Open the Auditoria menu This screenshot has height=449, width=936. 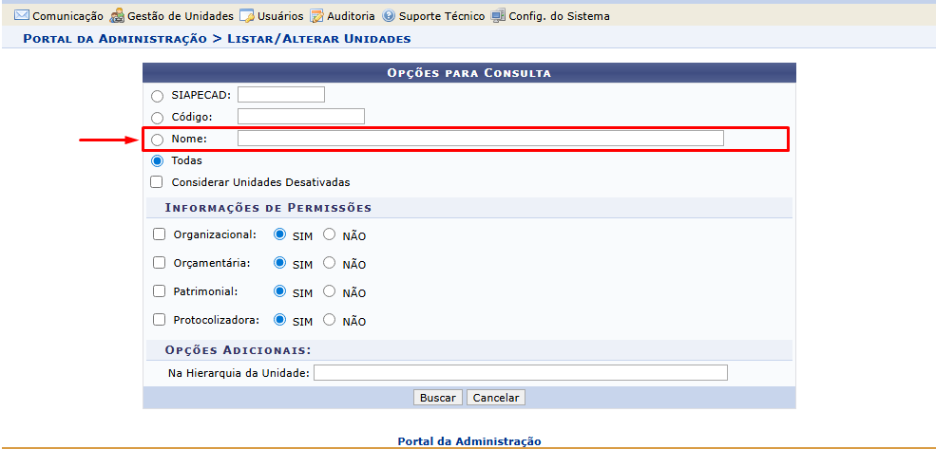click(x=351, y=16)
